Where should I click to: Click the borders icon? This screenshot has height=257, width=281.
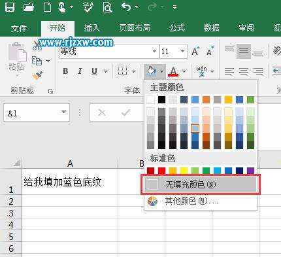pos(122,71)
